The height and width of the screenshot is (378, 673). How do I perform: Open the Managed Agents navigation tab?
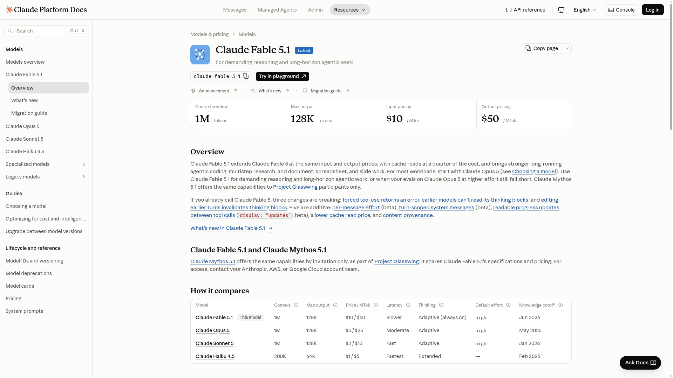tap(277, 10)
